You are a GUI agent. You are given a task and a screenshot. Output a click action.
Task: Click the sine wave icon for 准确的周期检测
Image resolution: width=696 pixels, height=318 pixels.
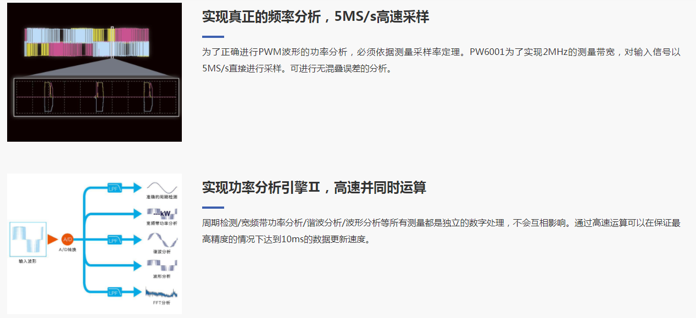coord(162,186)
